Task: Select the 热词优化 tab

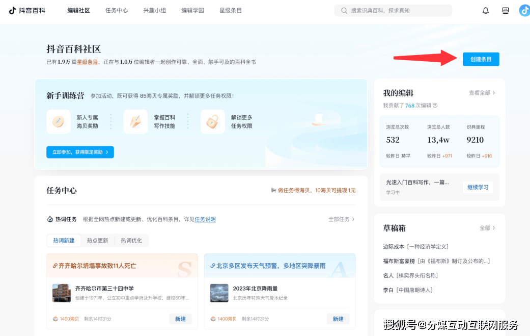Action: pyautogui.click(x=131, y=241)
